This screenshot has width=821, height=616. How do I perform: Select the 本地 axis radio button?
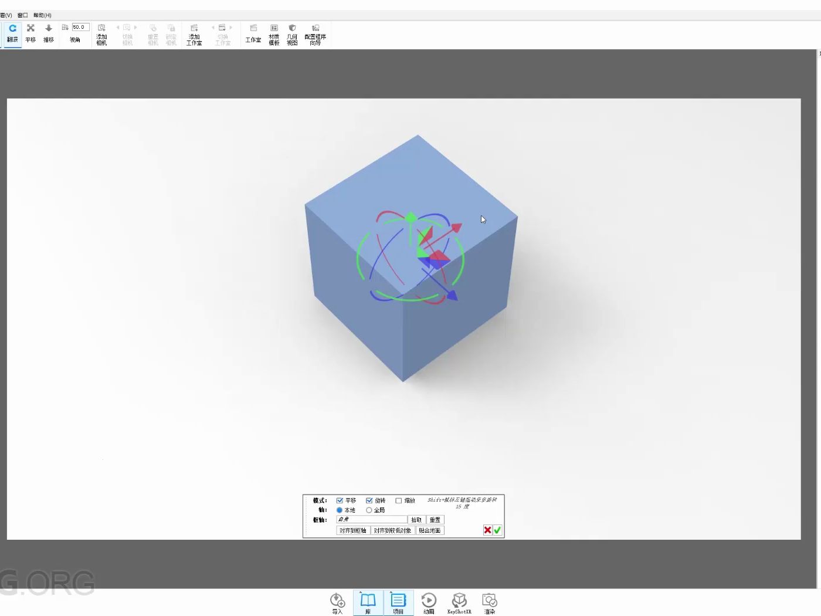click(340, 510)
